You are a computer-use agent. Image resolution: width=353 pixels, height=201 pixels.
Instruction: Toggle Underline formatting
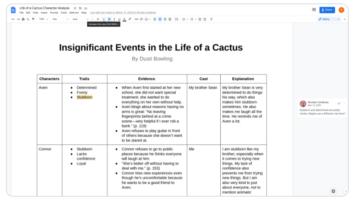click(x=119, y=19)
